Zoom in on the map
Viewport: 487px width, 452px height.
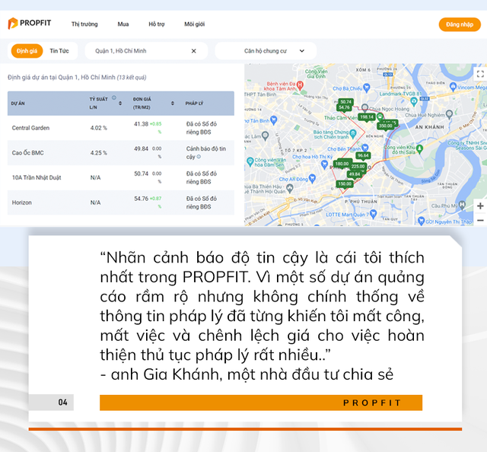pos(480,206)
